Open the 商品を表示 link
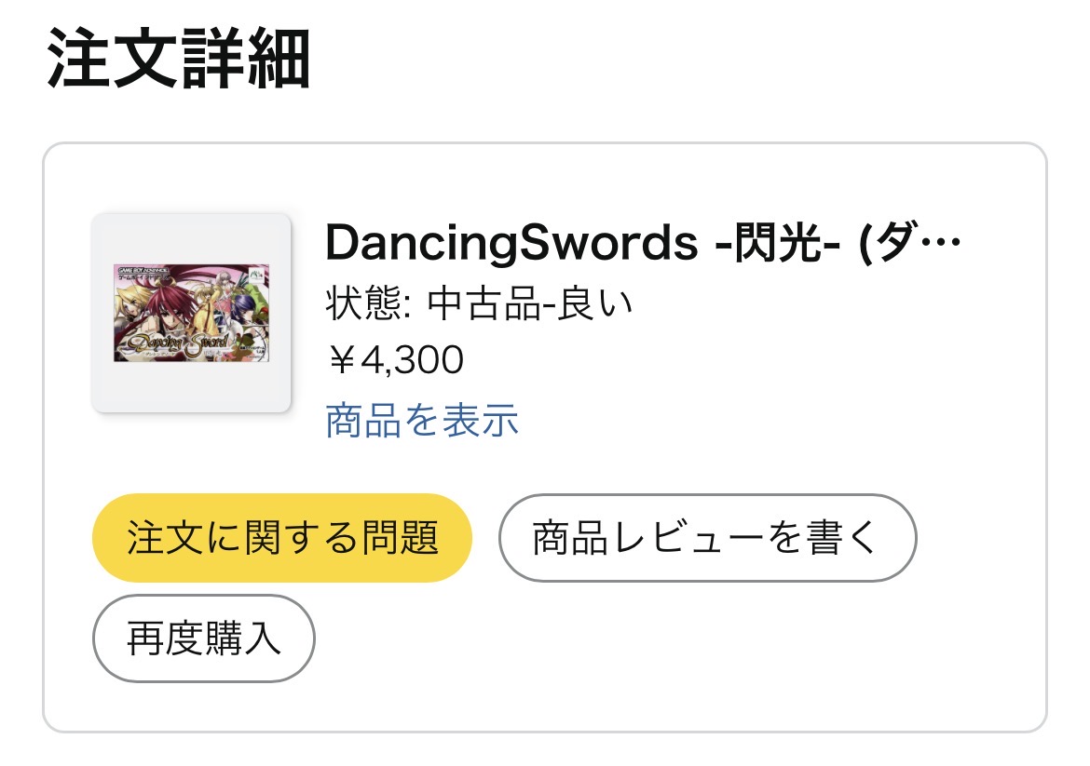The height and width of the screenshot is (766, 1090). [x=422, y=421]
